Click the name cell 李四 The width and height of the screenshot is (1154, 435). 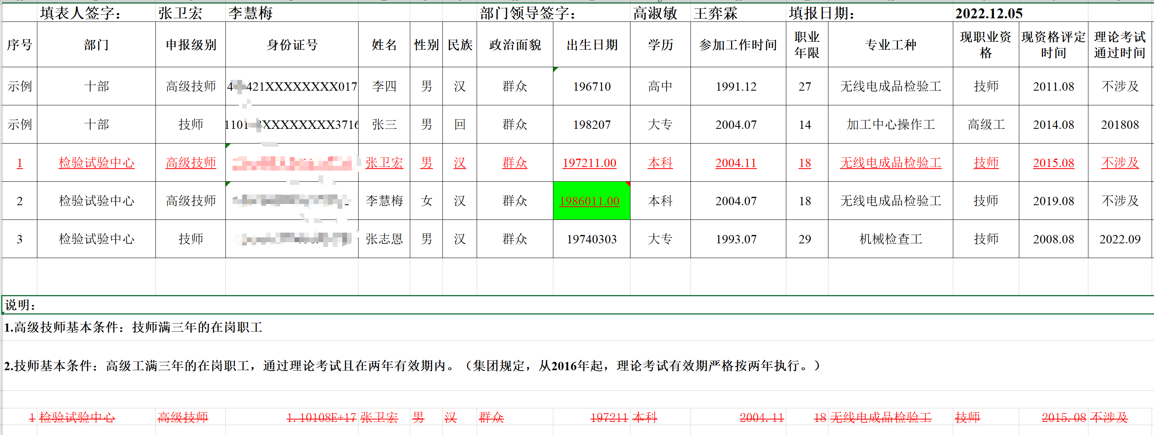click(384, 86)
